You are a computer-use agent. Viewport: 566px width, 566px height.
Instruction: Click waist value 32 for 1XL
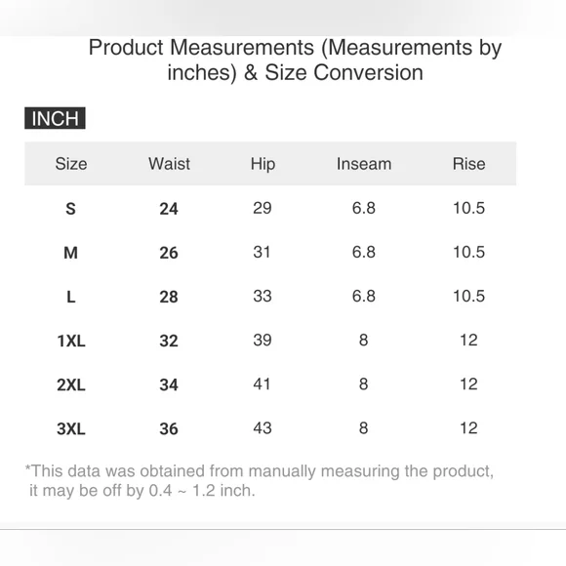pyautogui.click(x=169, y=341)
